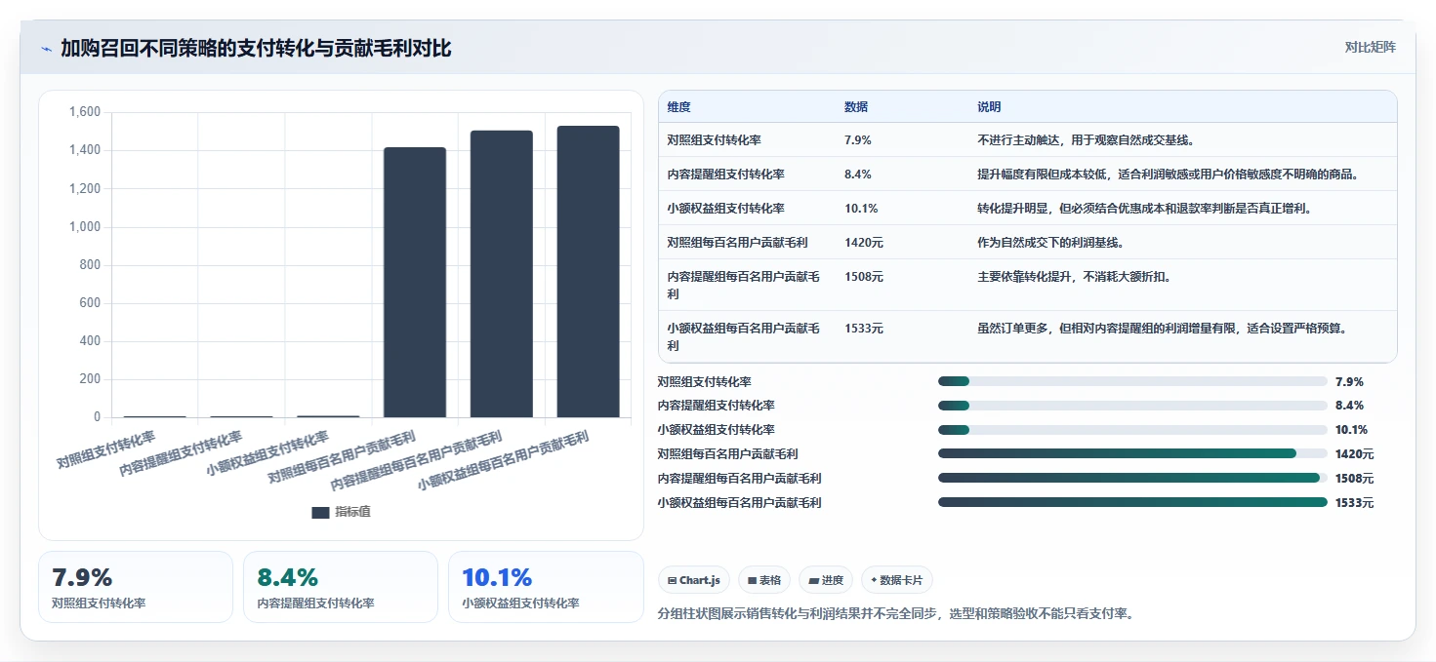Click table cell 小额权益组支付转化率
The height and width of the screenshot is (662, 1436).
725,209
